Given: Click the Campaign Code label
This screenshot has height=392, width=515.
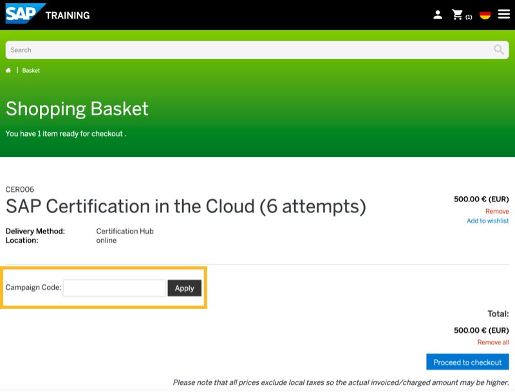Looking at the screenshot, I should [x=33, y=288].
